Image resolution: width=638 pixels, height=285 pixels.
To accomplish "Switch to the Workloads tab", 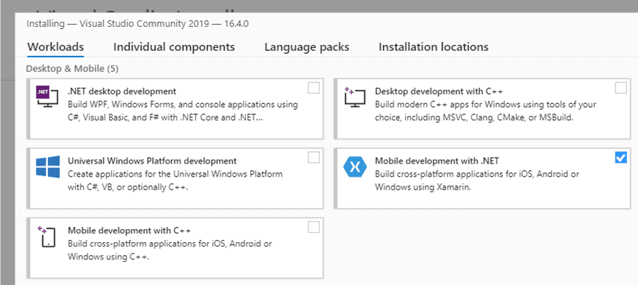I will tap(56, 47).
